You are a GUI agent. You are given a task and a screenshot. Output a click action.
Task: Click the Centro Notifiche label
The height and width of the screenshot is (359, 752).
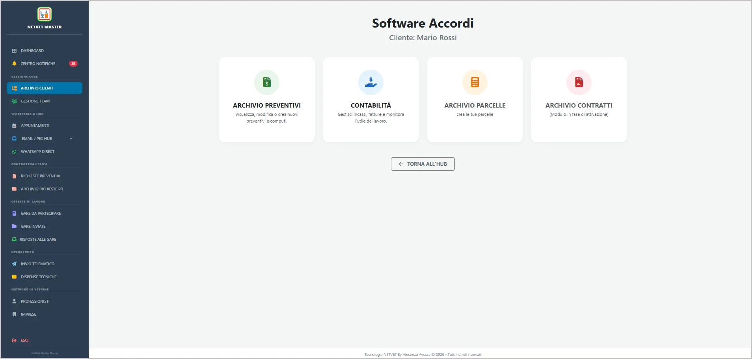point(38,64)
